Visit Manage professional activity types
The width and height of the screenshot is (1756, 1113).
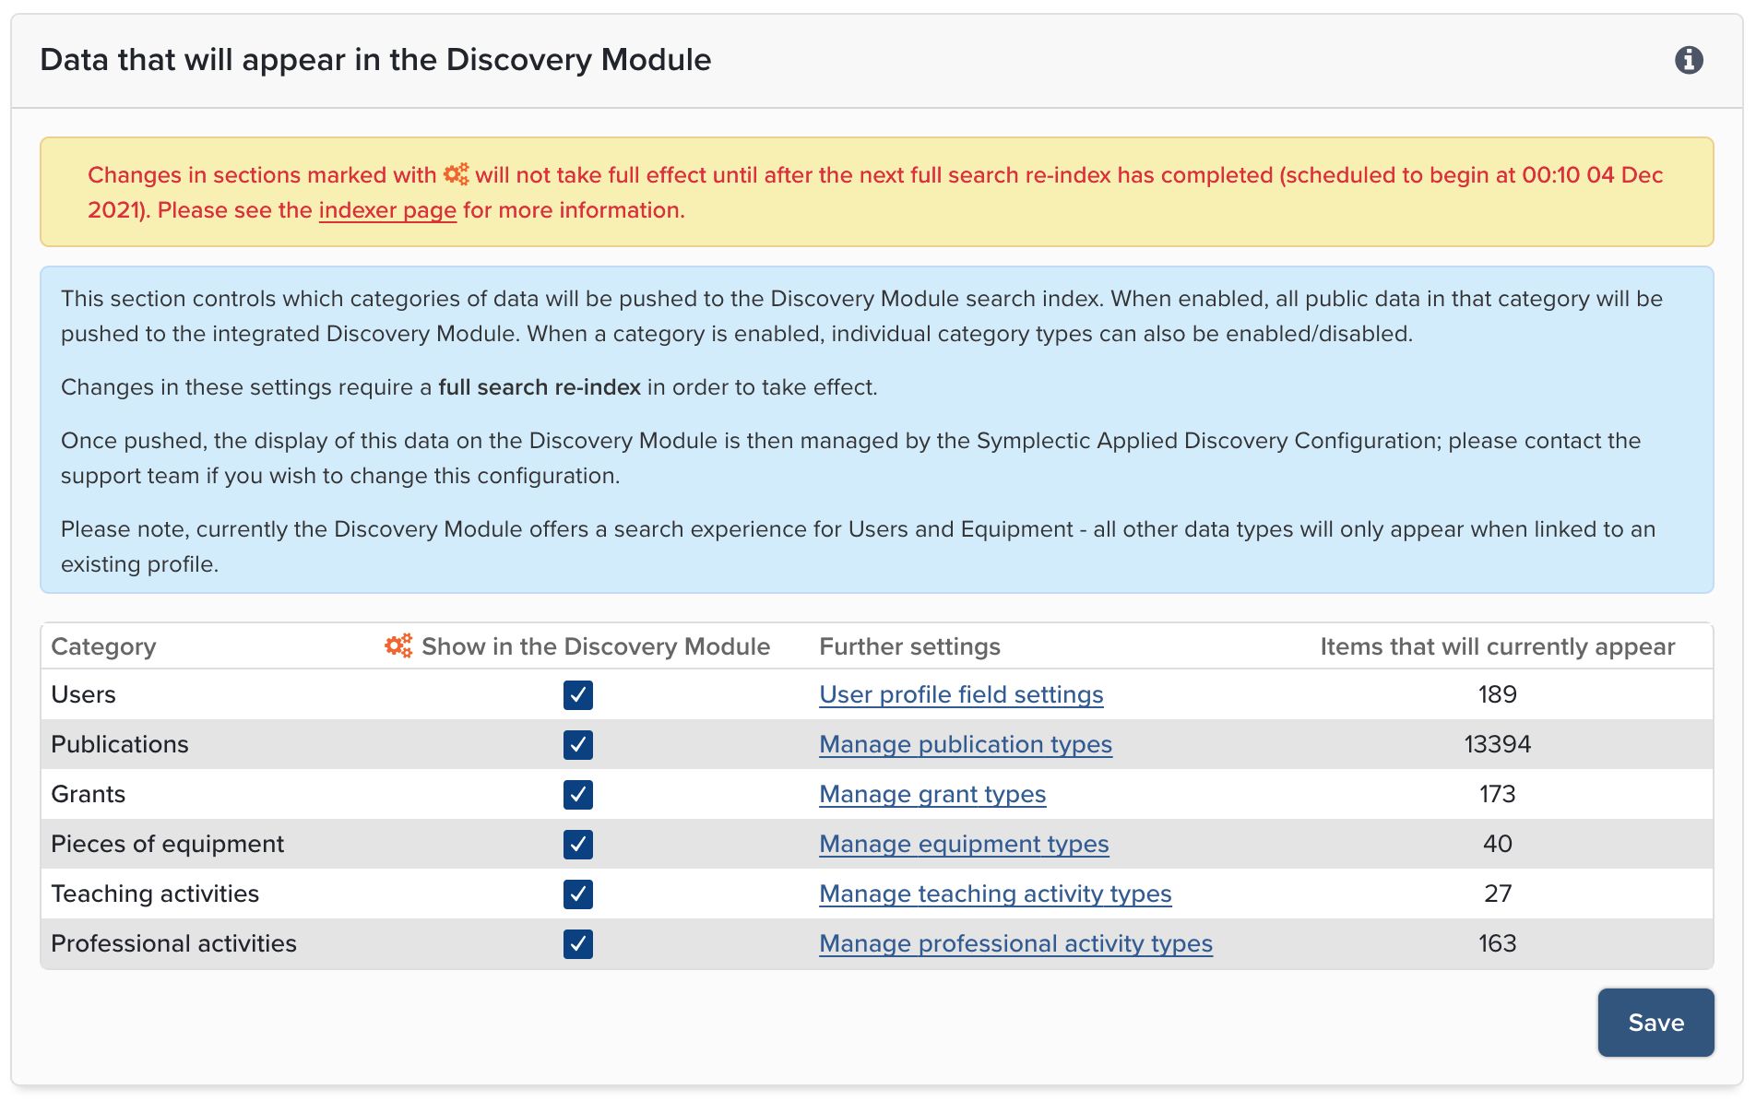click(x=1014, y=943)
